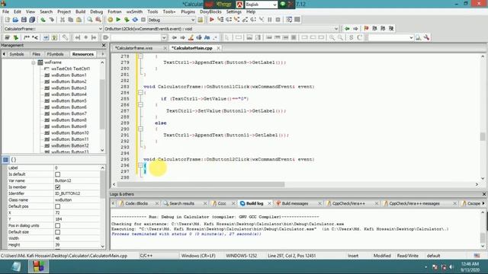Click the Undo toolbar icon
The image size is (488, 274).
[x=43, y=20]
